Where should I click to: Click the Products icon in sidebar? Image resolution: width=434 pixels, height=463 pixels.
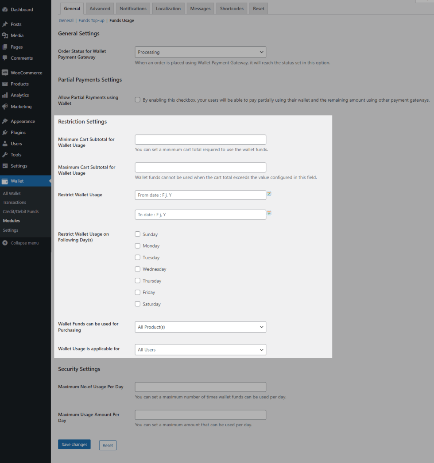[x=5, y=84]
